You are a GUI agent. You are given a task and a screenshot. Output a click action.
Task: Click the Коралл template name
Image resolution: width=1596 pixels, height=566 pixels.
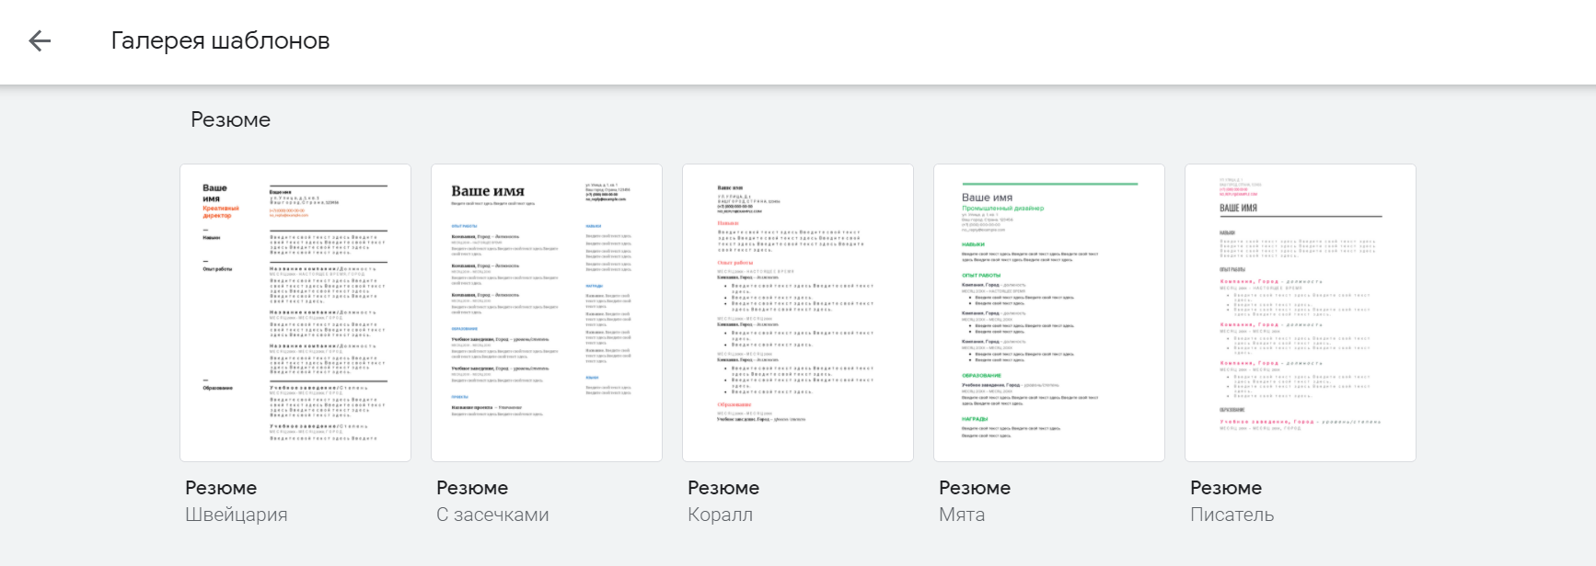pos(720,515)
